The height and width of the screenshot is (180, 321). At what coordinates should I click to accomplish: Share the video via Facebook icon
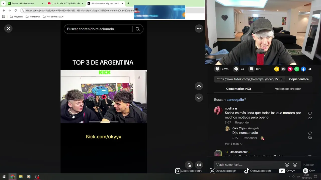[x=303, y=69]
